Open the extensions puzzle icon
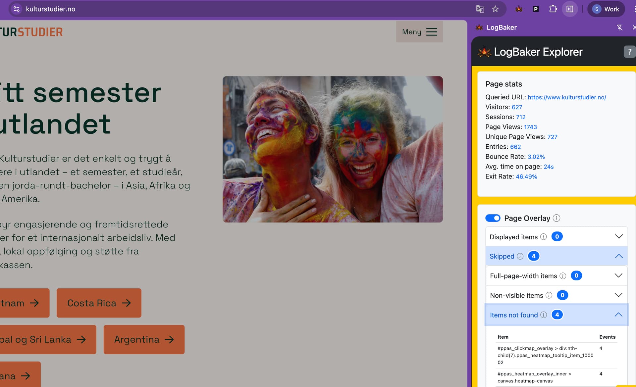Screen dimensions: 636x387 click(x=553, y=9)
